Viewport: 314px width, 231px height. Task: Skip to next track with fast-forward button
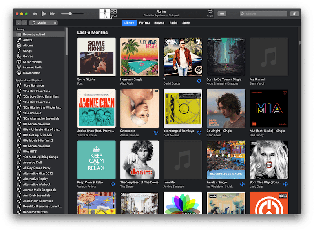[52, 14]
